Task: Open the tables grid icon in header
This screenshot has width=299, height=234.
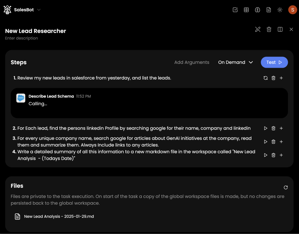Action: [246, 10]
